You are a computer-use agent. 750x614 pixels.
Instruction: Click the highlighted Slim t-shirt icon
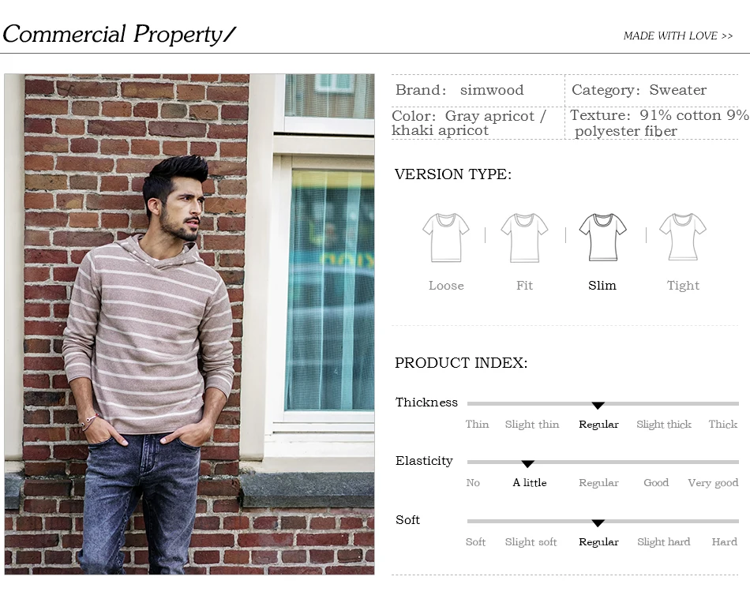602,237
